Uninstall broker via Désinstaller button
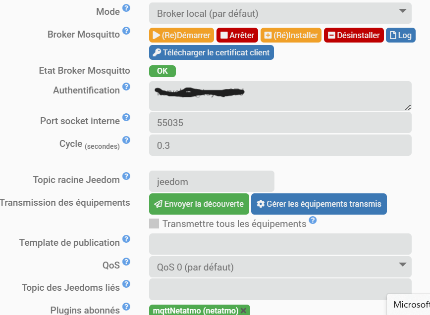 pyautogui.click(x=354, y=35)
